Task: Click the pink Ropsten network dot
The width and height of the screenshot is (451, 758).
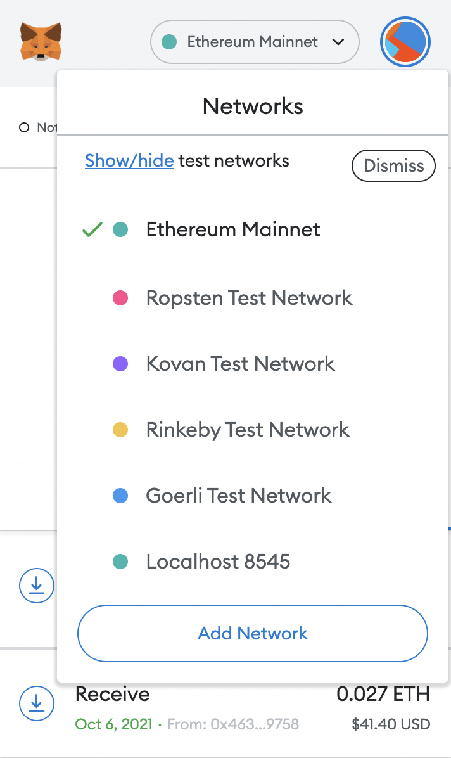Action: pyautogui.click(x=120, y=298)
